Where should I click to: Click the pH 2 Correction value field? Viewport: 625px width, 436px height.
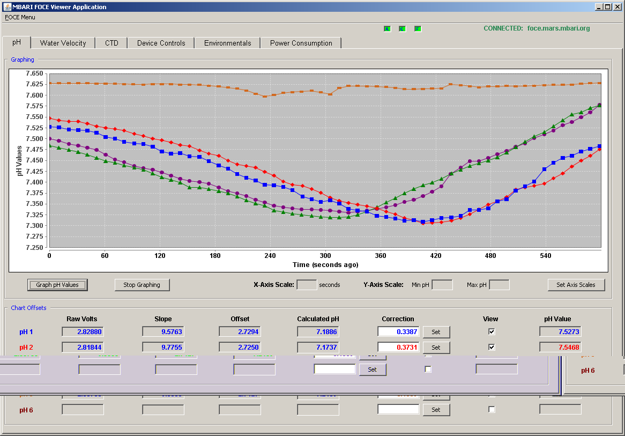pos(398,347)
